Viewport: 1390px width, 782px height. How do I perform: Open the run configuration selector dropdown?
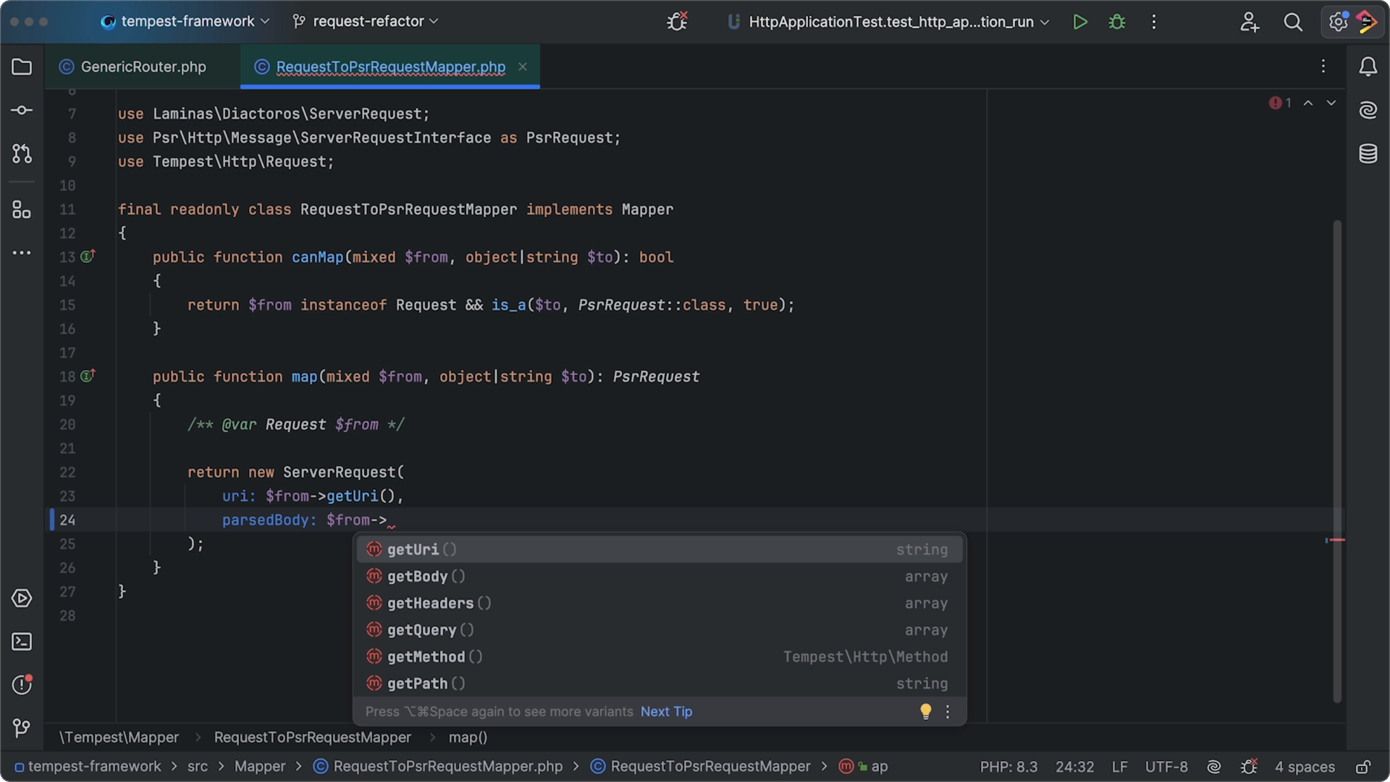pos(888,22)
